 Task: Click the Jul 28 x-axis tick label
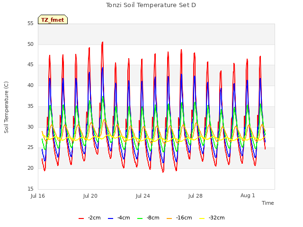tap(196, 196)
